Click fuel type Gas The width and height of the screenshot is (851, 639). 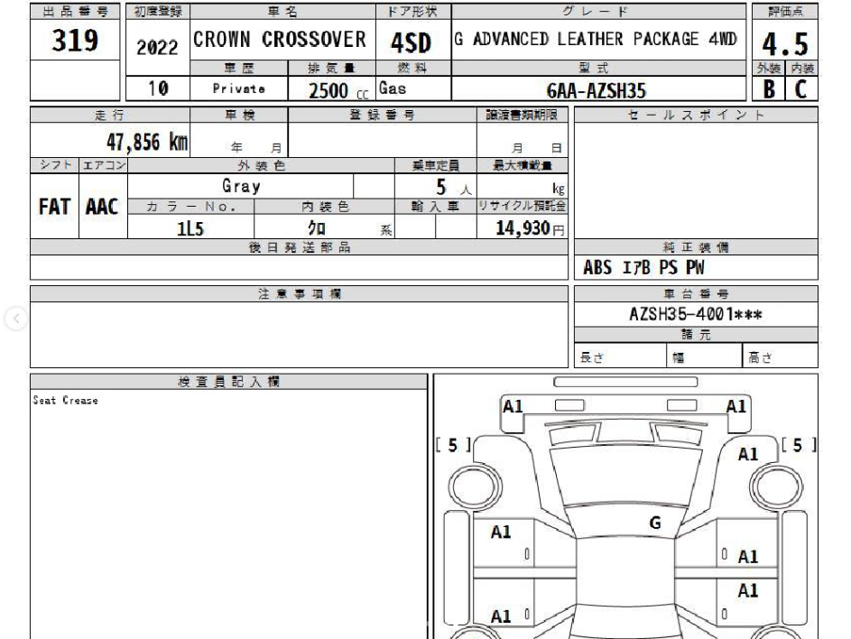pos(393,88)
